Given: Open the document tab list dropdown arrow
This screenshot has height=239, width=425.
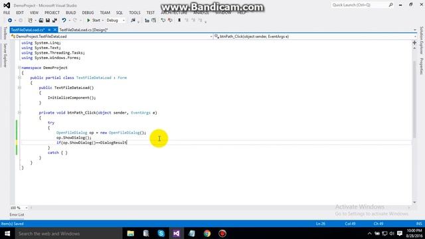Looking at the screenshot, I should 414,30.
